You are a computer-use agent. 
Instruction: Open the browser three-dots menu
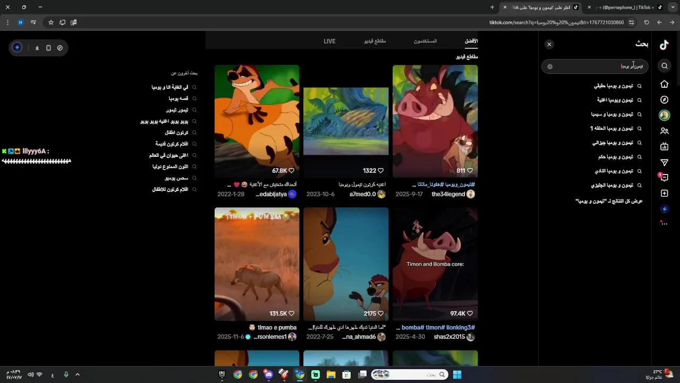(7, 22)
